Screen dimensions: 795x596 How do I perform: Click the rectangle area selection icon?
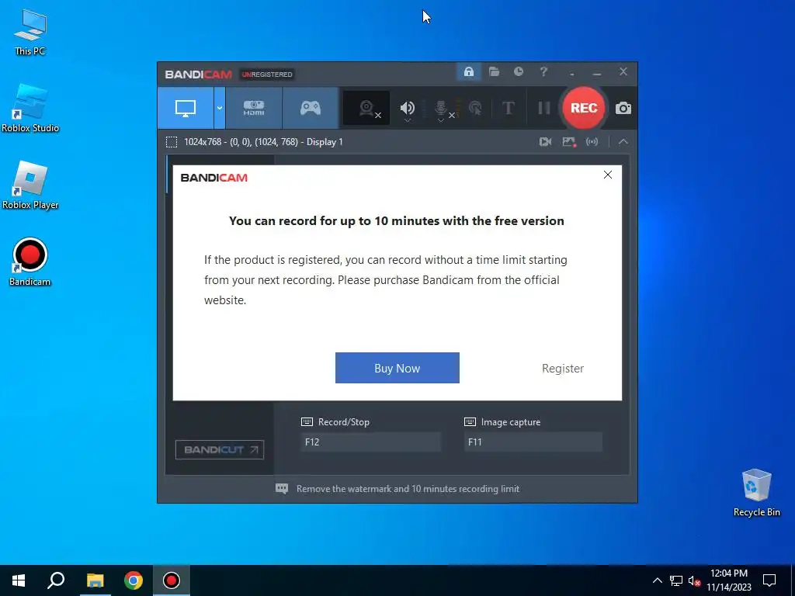pos(172,142)
